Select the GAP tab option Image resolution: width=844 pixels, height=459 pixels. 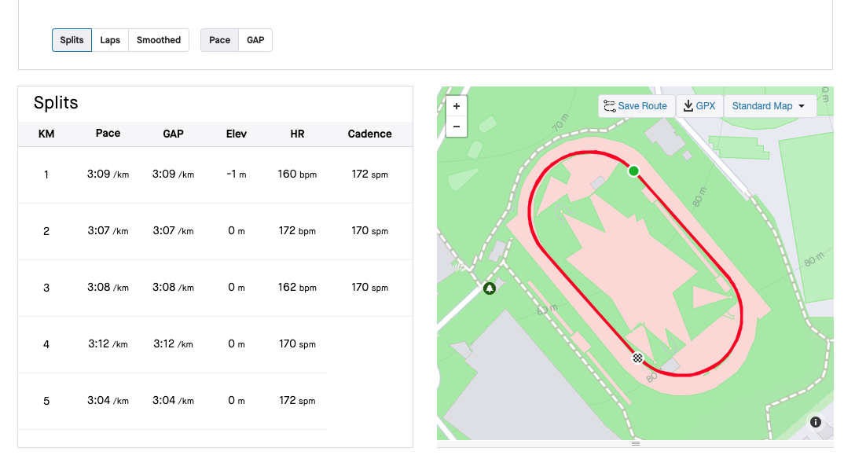tap(255, 40)
